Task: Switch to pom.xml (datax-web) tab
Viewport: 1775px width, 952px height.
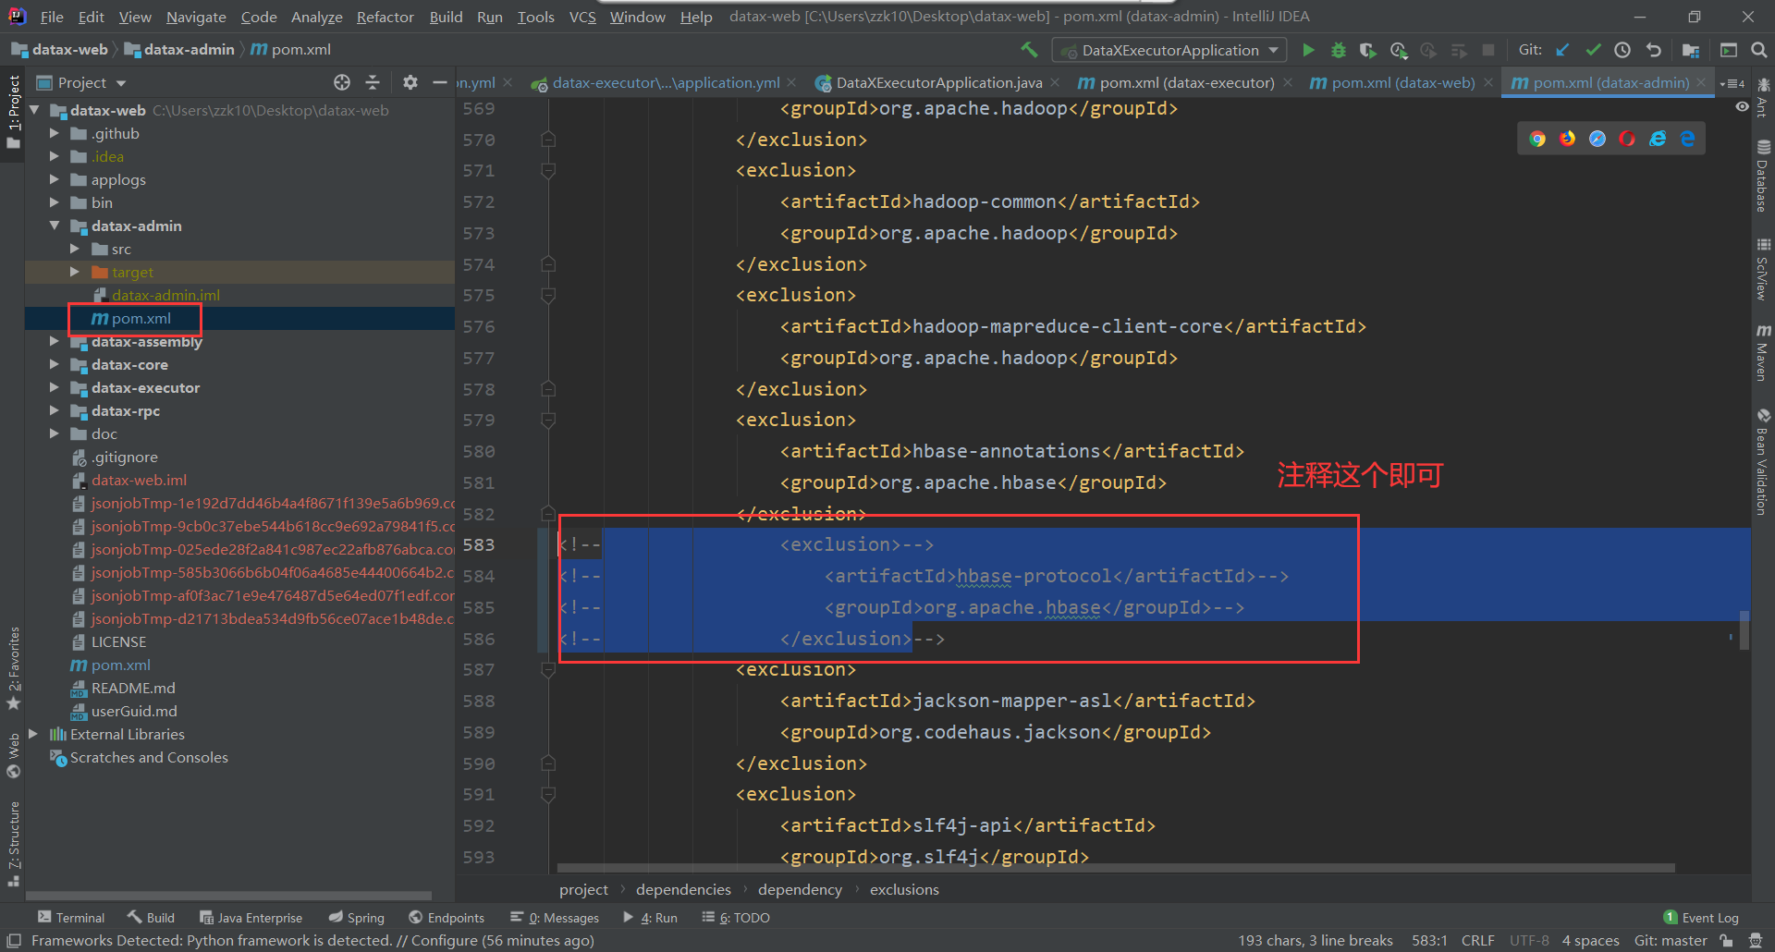Action: pos(1402,82)
